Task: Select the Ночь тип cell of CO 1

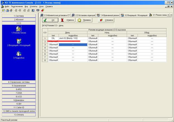Action: tap(93, 38)
